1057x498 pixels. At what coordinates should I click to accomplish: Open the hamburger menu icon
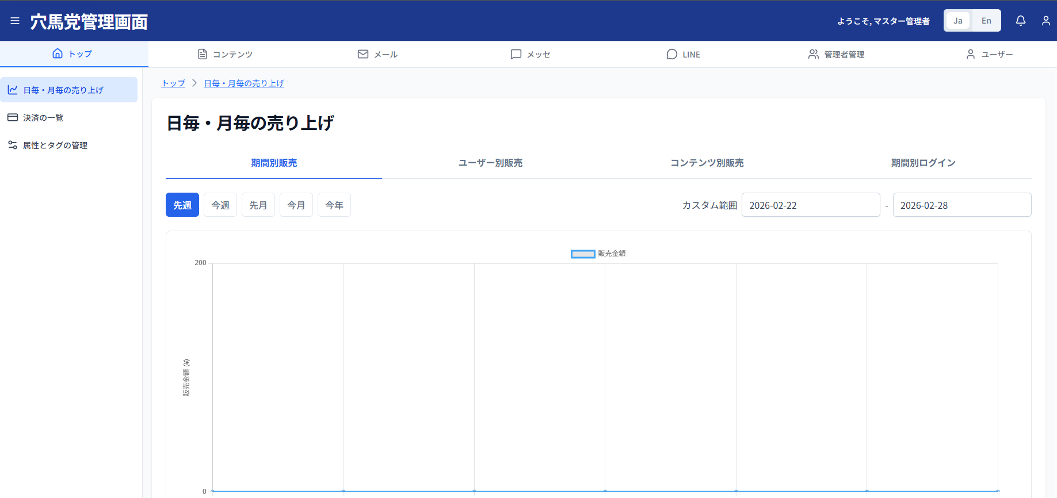15,21
